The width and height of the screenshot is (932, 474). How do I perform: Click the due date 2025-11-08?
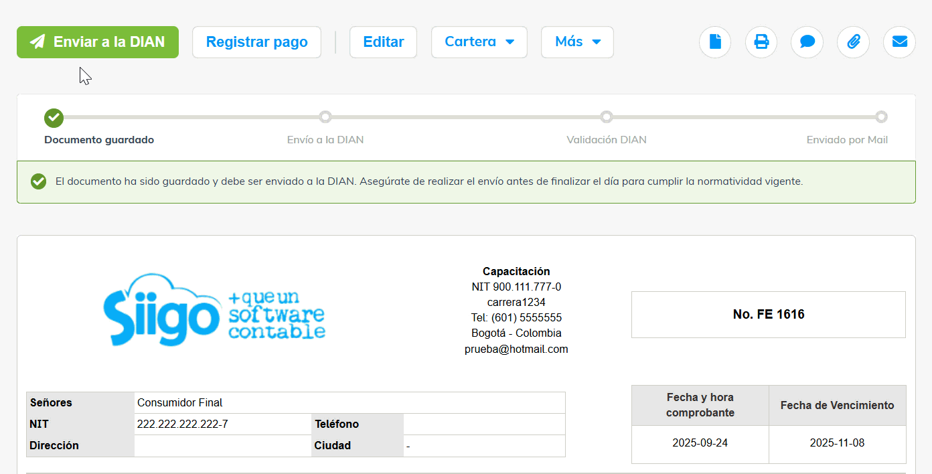pyautogui.click(x=837, y=444)
